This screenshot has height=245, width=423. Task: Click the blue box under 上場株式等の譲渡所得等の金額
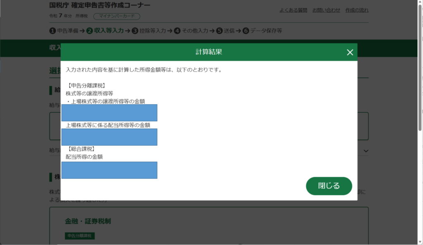[109, 113]
